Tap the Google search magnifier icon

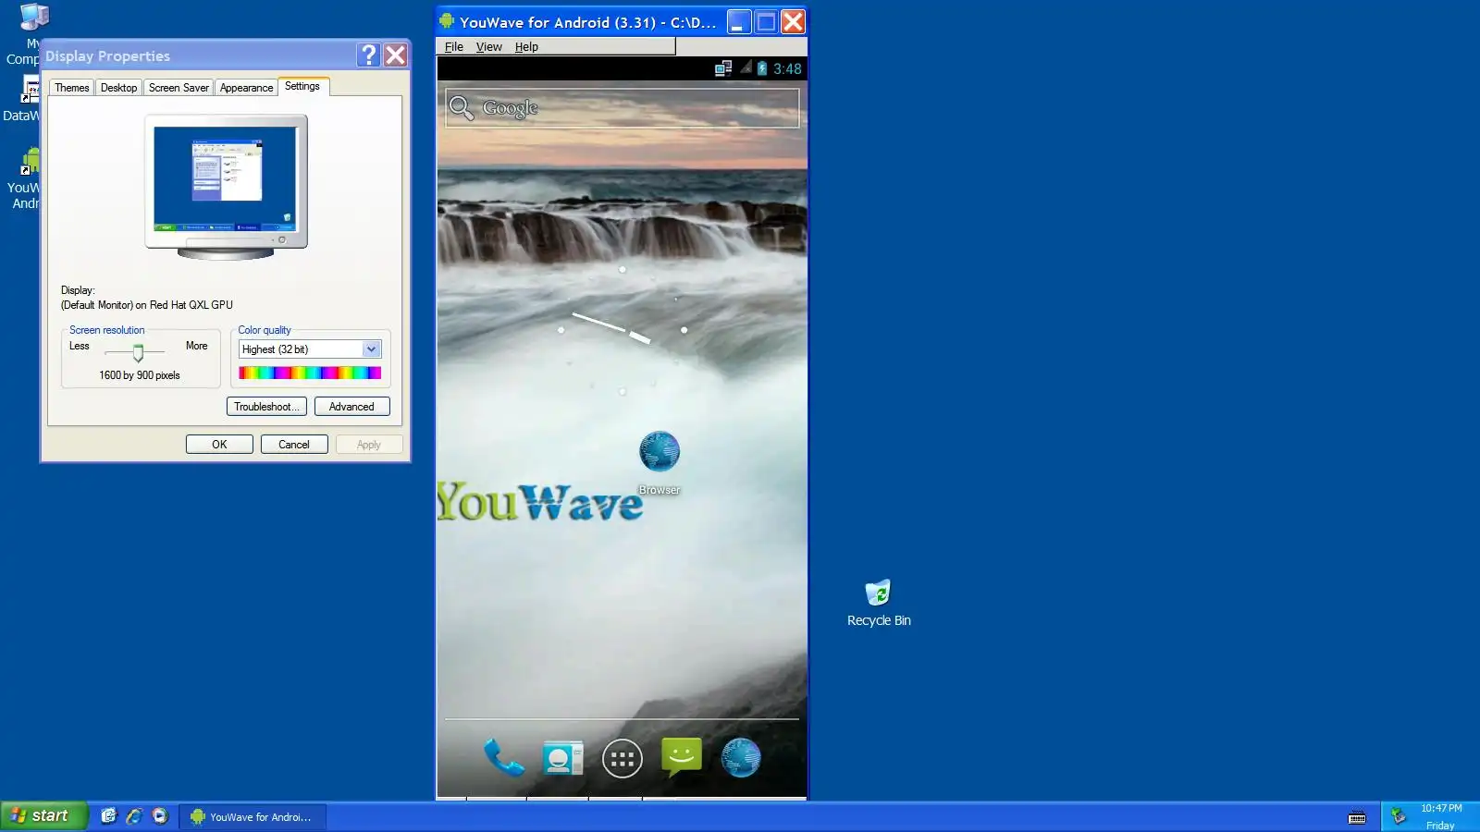coord(461,108)
